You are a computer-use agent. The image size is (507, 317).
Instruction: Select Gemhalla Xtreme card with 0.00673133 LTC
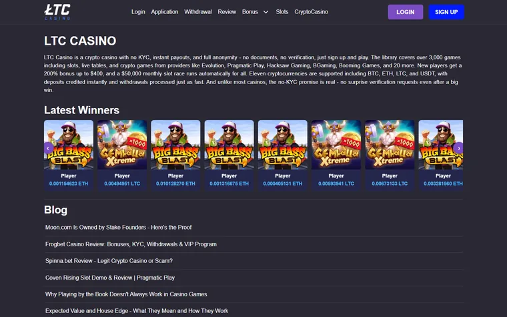[390, 155]
